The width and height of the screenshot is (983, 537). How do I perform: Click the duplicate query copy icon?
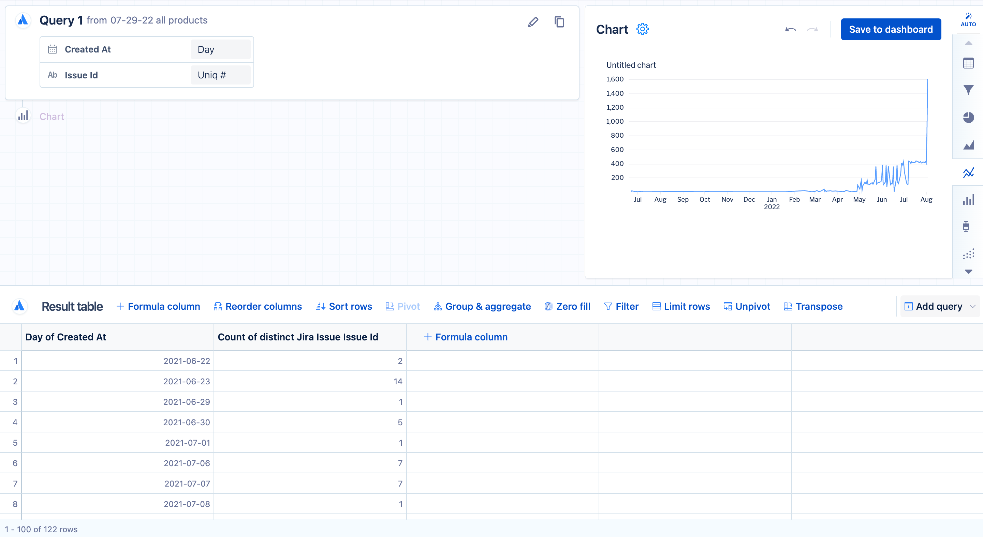click(x=559, y=22)
